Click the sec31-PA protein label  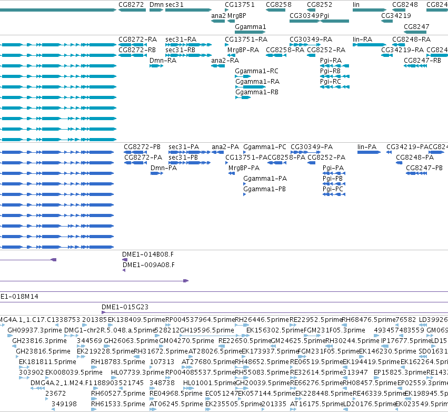(184, 147)
